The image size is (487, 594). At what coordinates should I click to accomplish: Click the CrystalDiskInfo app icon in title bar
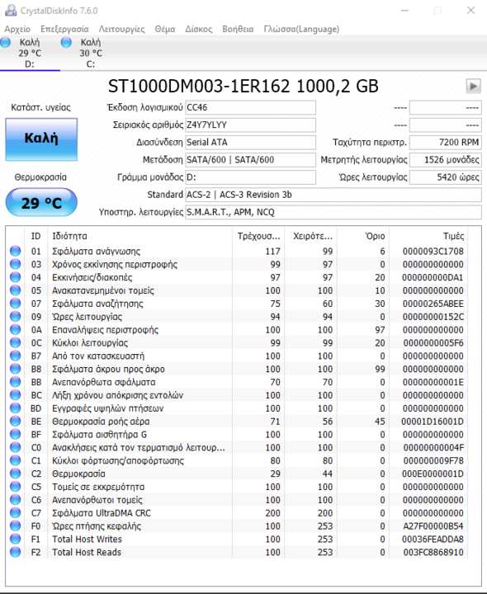(x=10, y=10)
